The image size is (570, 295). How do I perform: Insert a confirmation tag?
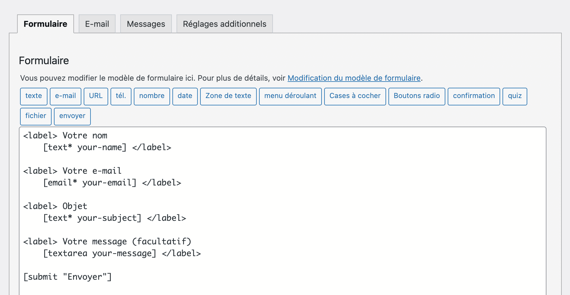(474, 96)
